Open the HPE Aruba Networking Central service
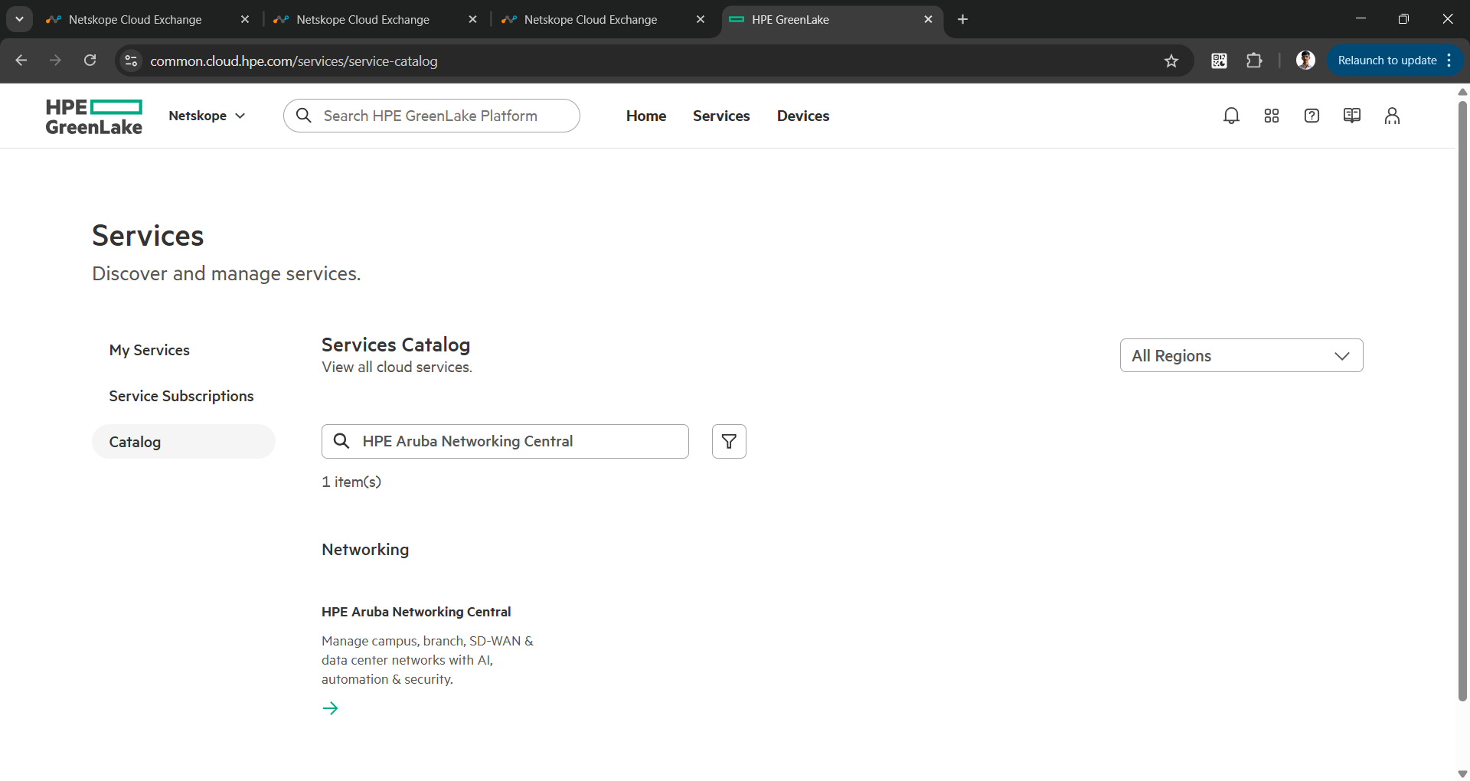 tap(416, 612)
